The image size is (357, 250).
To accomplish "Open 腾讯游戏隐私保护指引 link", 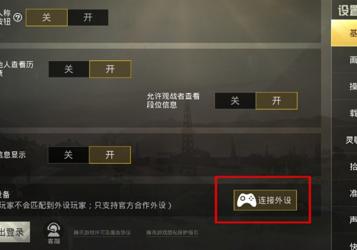I will [172, 233].
